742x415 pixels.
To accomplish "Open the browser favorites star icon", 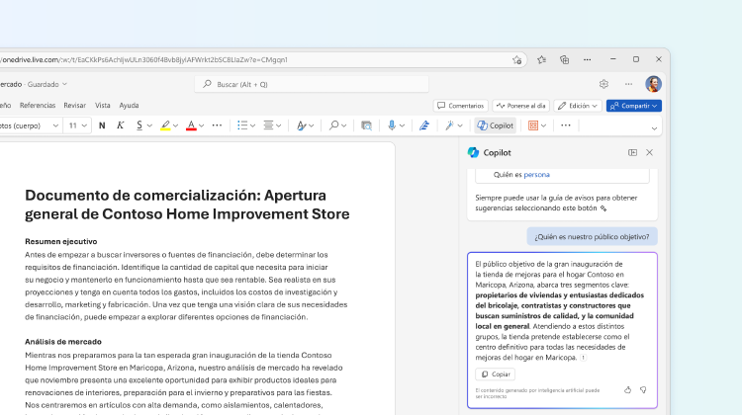I will [541, 59].
